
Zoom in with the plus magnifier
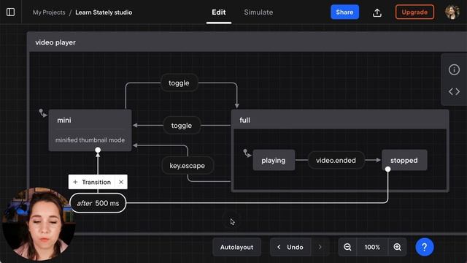pos(397,247)
